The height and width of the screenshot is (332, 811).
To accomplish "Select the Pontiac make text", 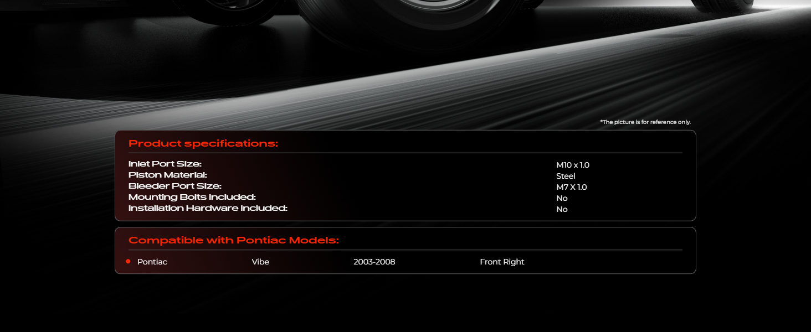I will 152,262.
